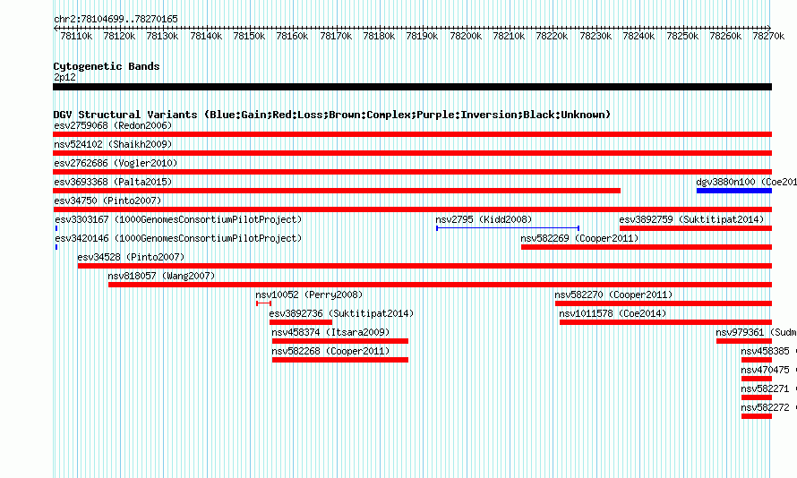797x478 pixels.
Task: Click the 78270k ruler tick label
Action: click(768, 36)
